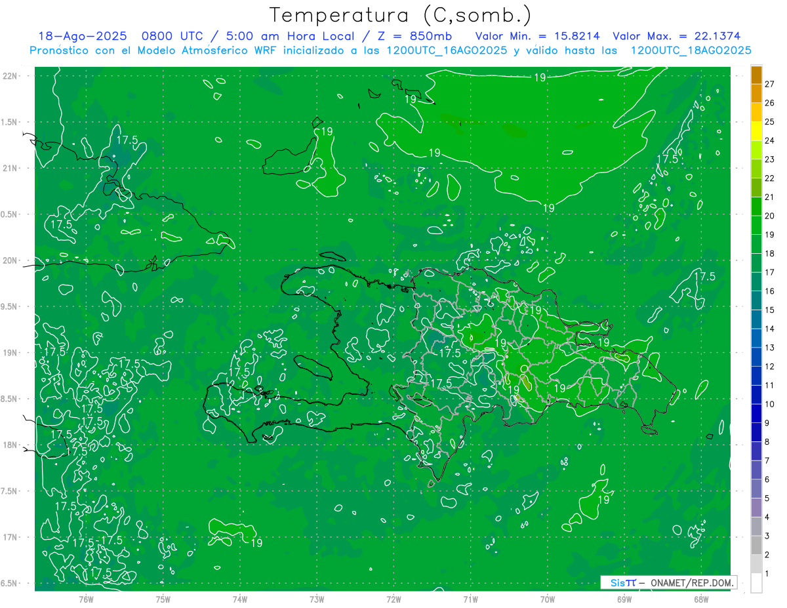787x608 pixels.
Task: Click the "73W" longitude axis label
Action: click(x=317, y=599)
